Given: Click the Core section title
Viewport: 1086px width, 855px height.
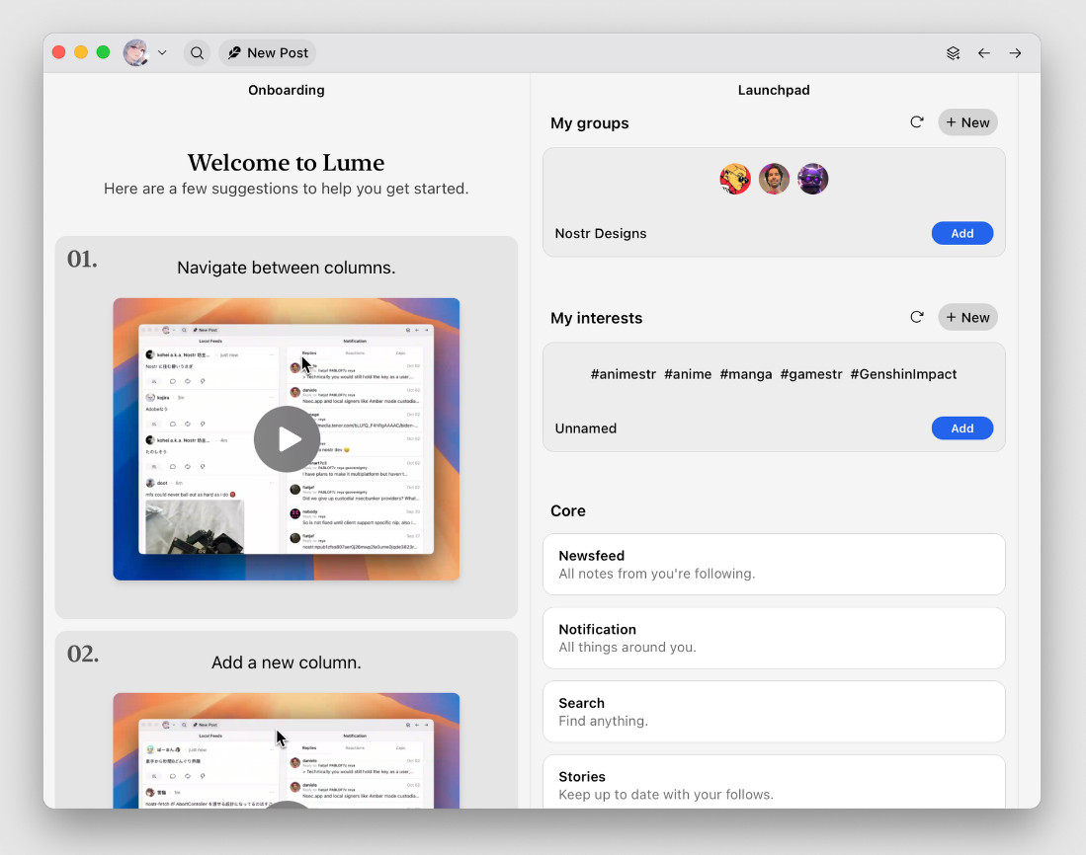Looking at the screenshot, I should [x=568, y=511].
